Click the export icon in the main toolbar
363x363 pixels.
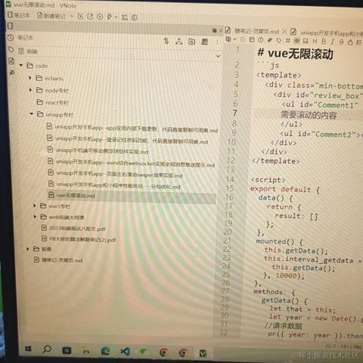click(x=90, y=17)
